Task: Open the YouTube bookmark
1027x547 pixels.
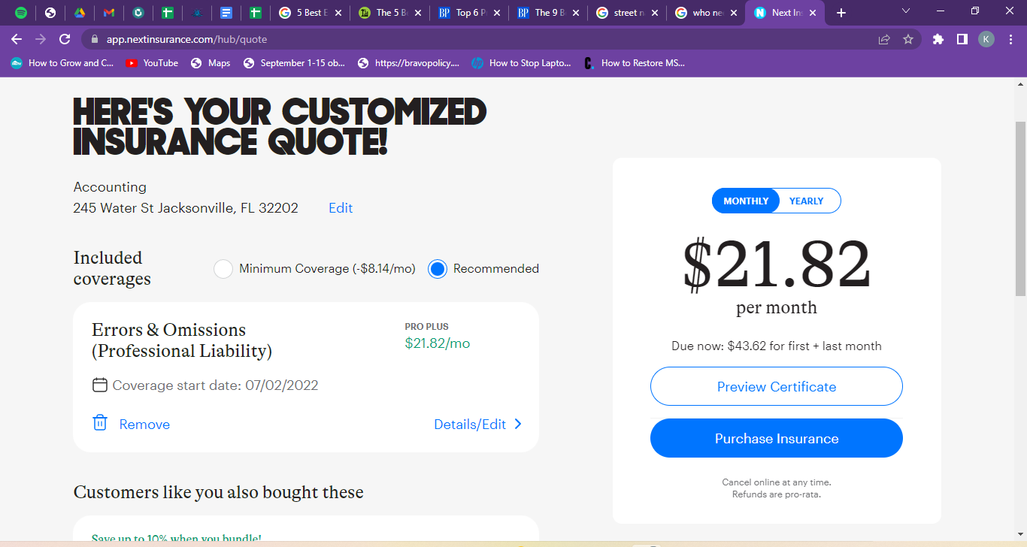Action: 152,63
